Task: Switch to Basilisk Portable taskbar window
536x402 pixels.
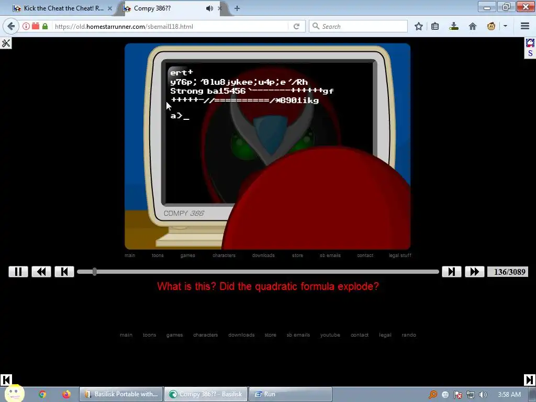Action: point(121,394)
